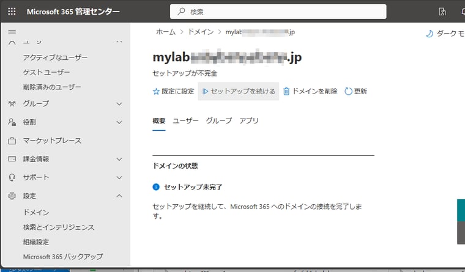Expand the 役割 chevron
Image resolution: width=465 pixels, height=272 pixels.
pos(119,122)
